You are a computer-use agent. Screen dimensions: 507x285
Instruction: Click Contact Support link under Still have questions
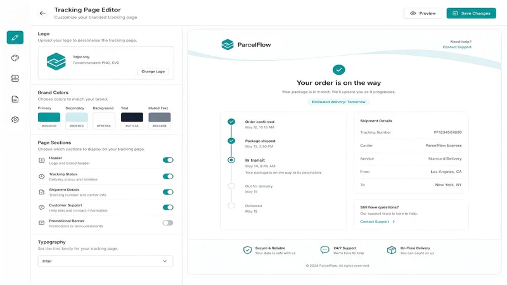pyautogui.click(x=375, y=222)
